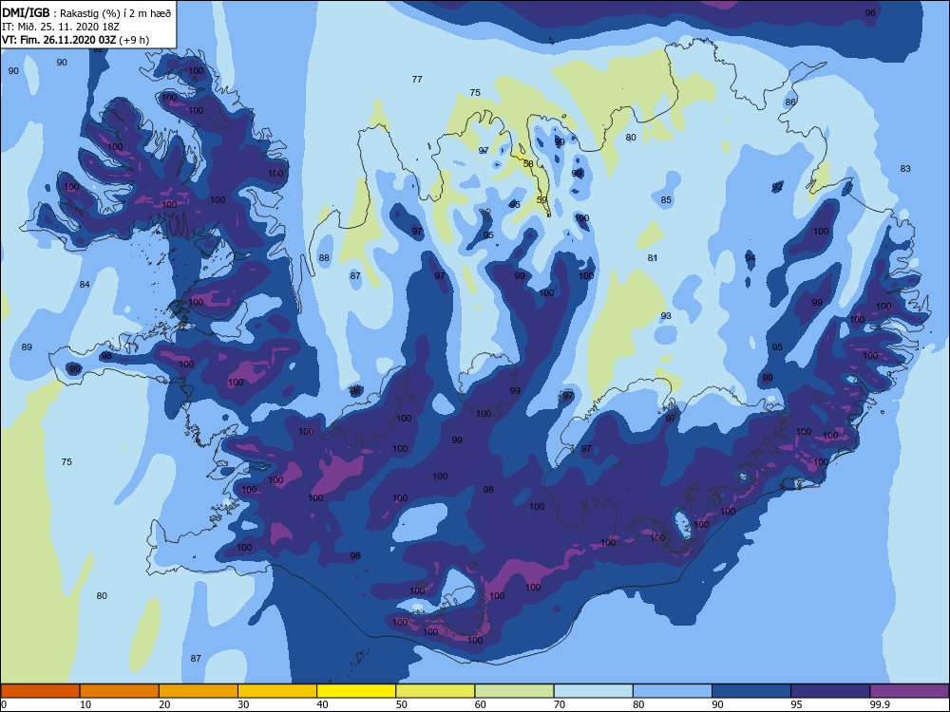Click the legend tick label '0'
The image size is (950, 712).
tap(4, 704)
